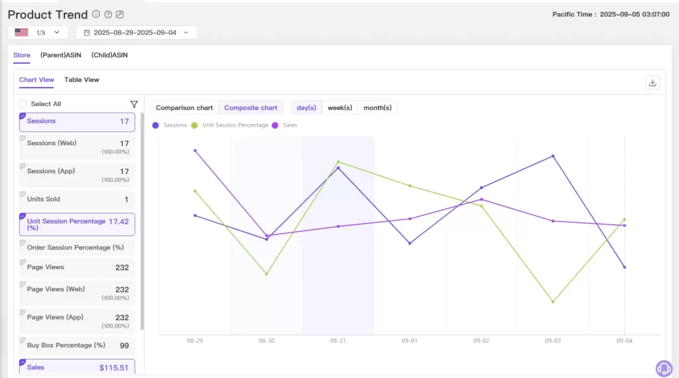This screenshot has width=679, height=378.
Task: Toggle the Sales legend dot
Action: pos(275,125)
